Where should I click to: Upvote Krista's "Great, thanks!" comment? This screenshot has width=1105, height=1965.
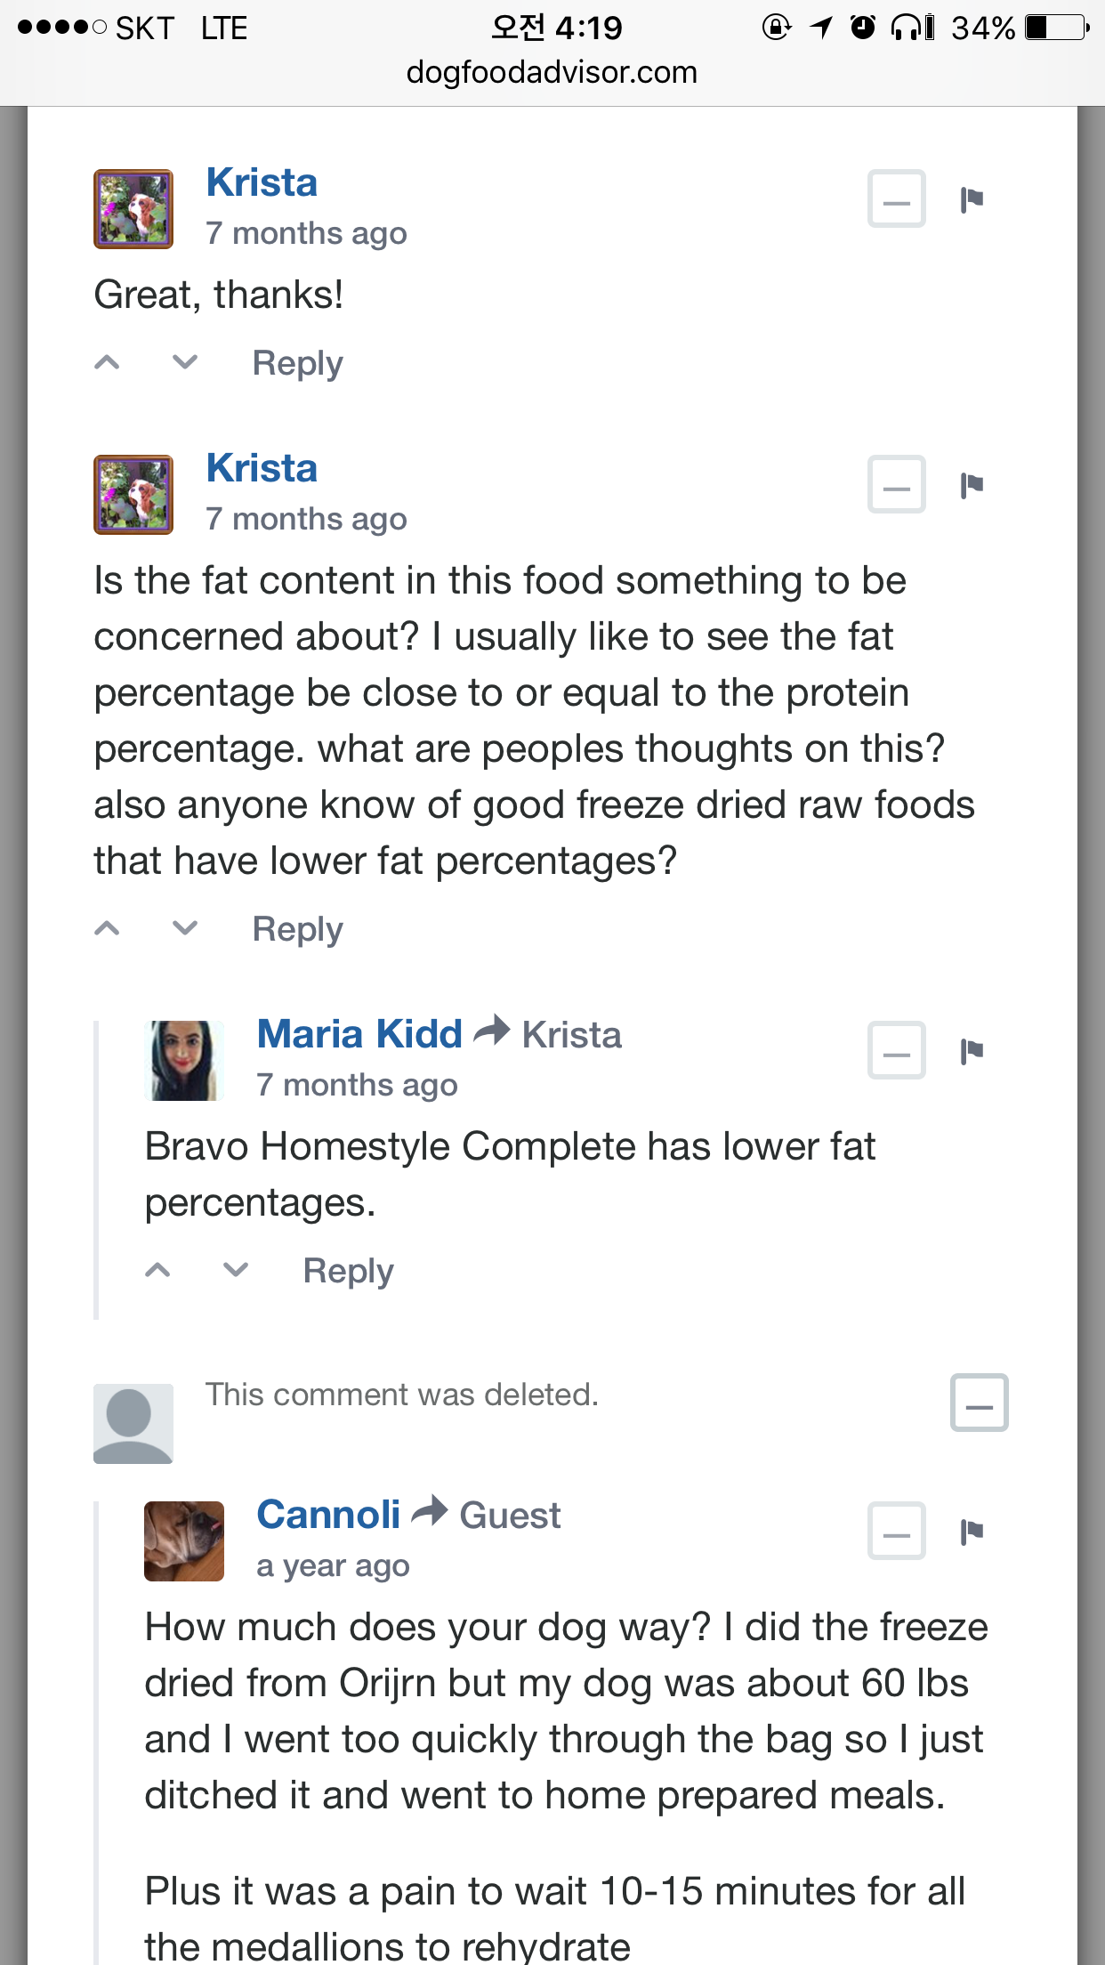point(107,362)
